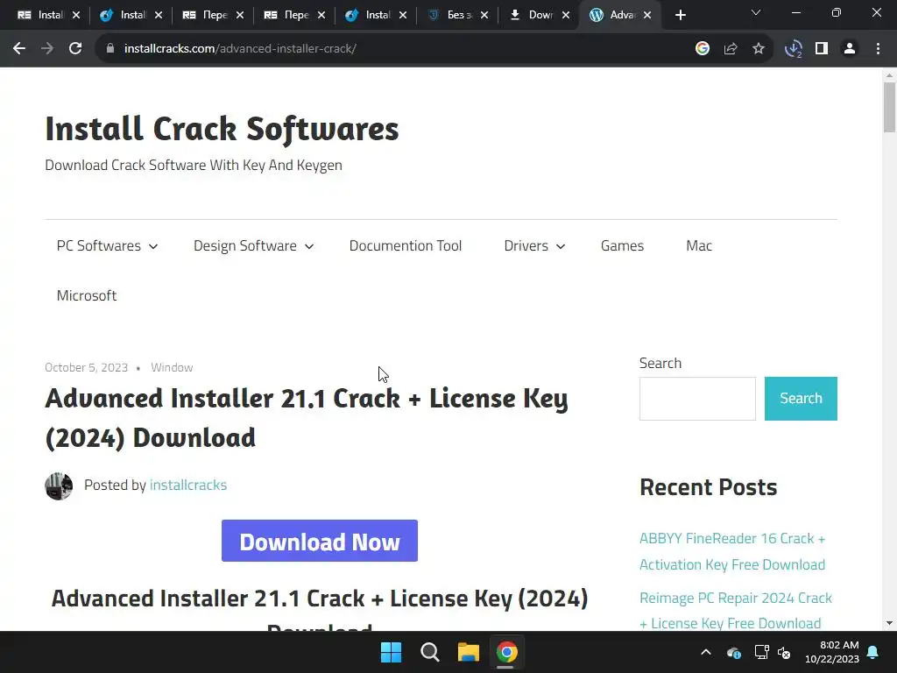Focus the sidebar Search input field

pos(697,399)
